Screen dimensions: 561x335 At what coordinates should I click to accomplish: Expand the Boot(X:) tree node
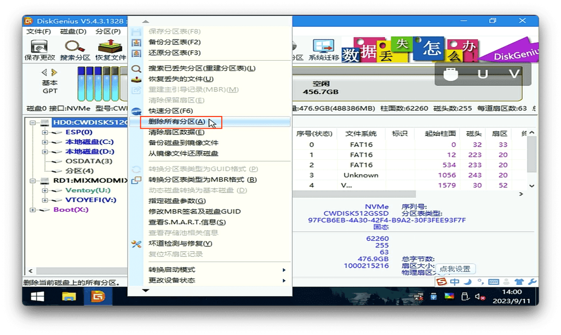(x=33, y=210)
